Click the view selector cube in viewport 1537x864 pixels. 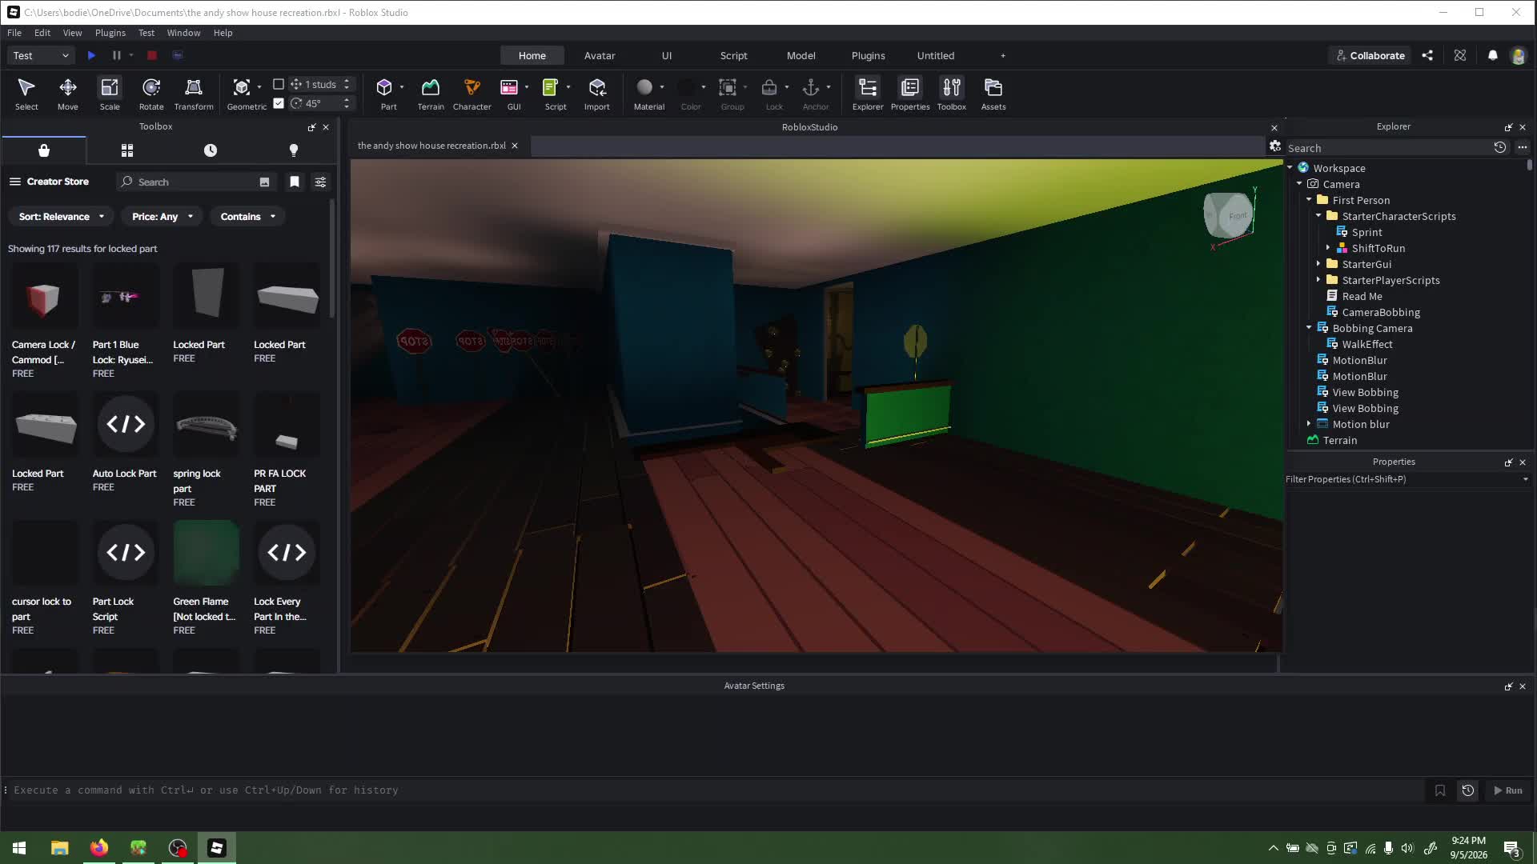[1228, 216]
